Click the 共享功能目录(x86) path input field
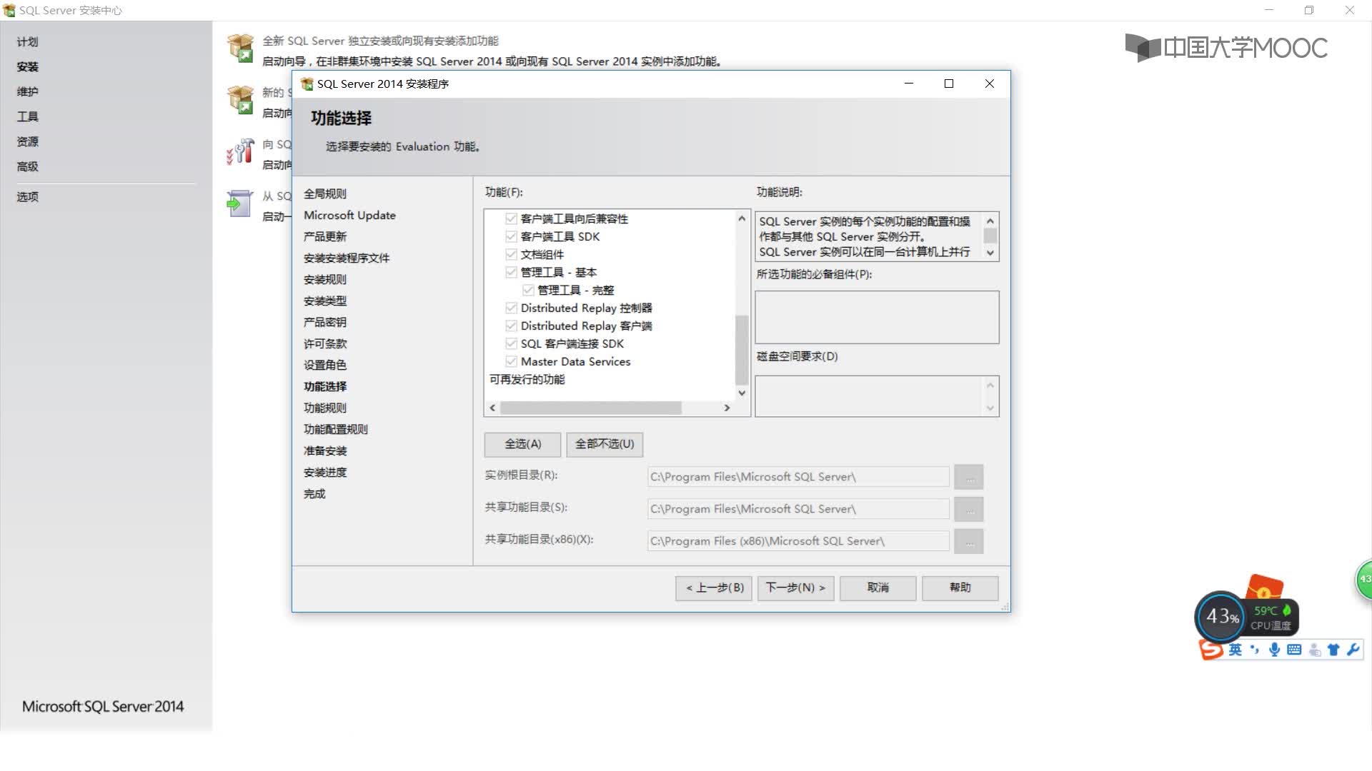The image size is (1372, 771). tap(798, 541)
